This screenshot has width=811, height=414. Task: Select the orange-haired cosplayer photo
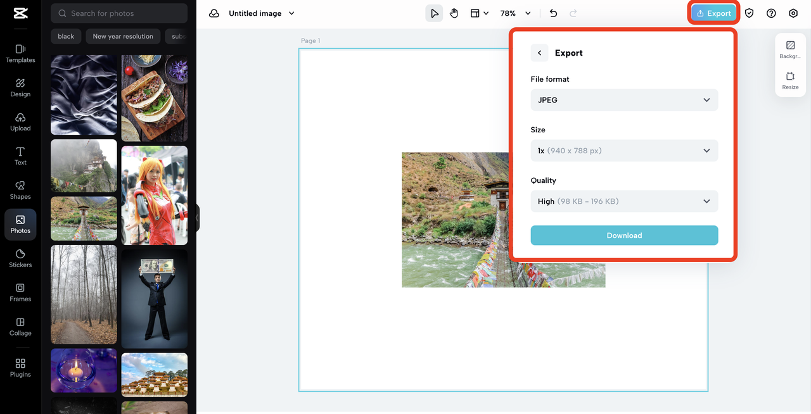tap(155, 196)
